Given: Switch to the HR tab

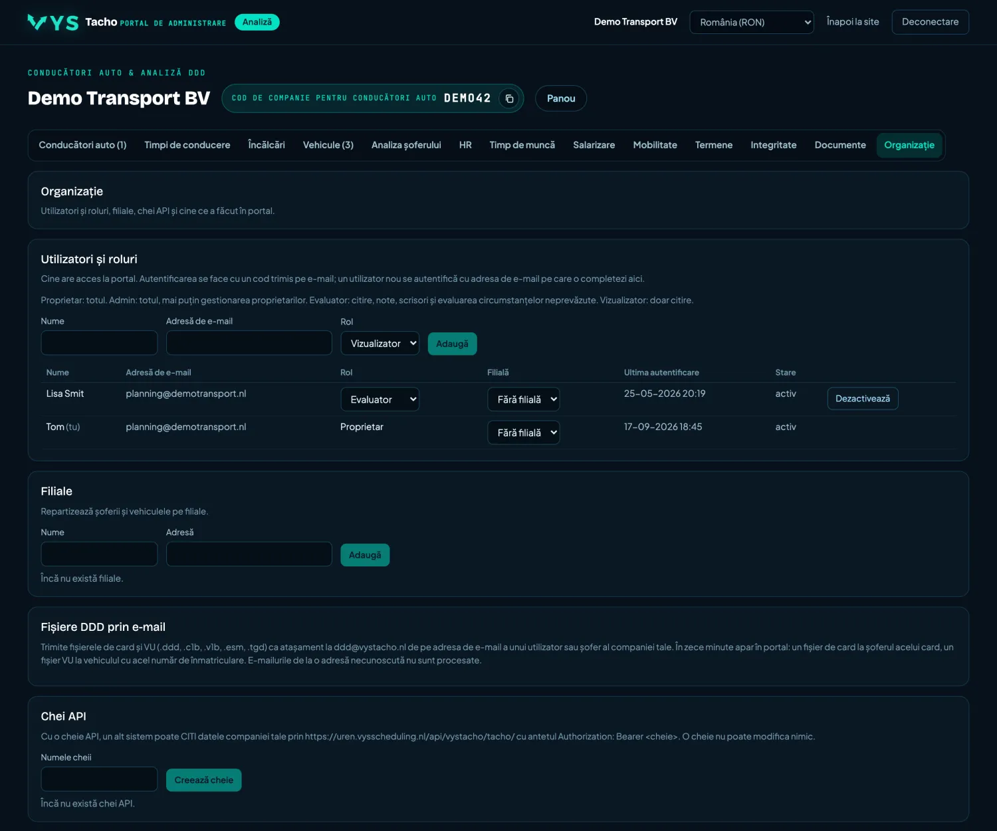Looking at the screenshot, I should coord(465,145).
